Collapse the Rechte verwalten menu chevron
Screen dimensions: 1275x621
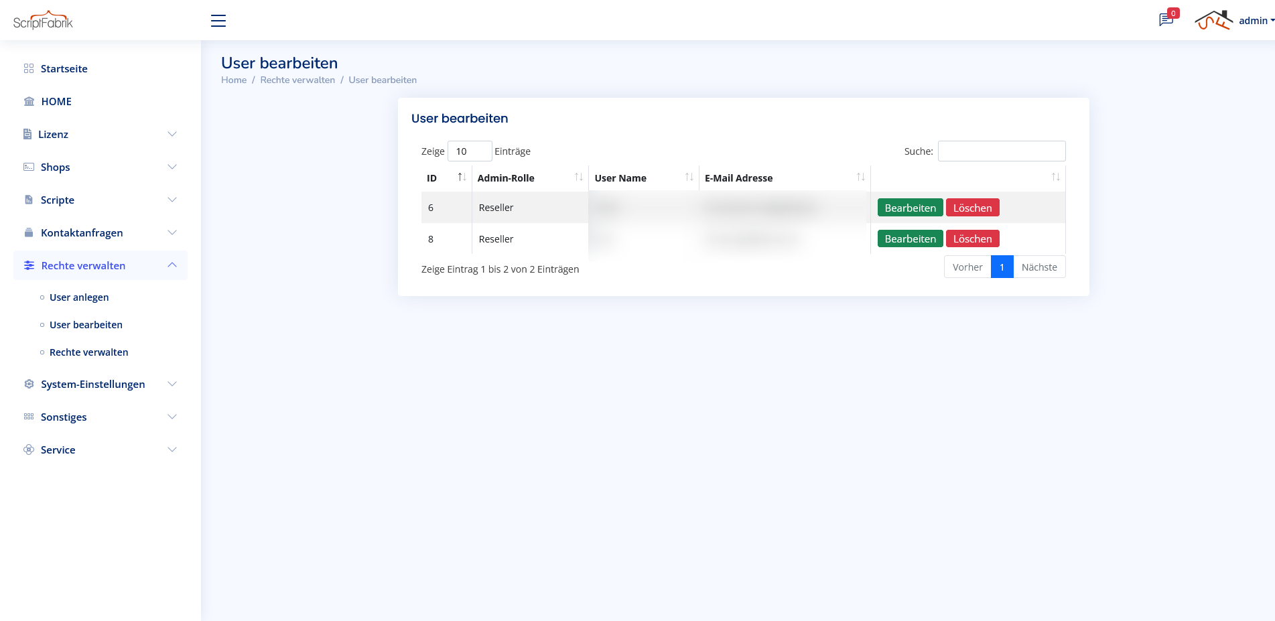tap(172, 265)
